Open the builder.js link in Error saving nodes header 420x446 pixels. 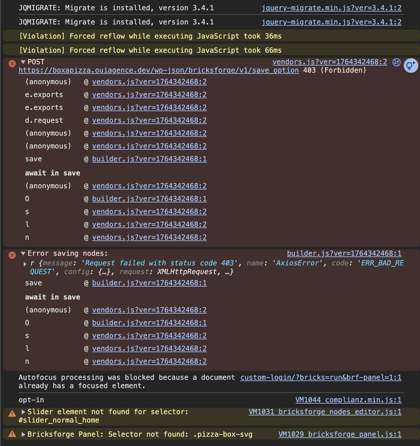pos(344,254)
